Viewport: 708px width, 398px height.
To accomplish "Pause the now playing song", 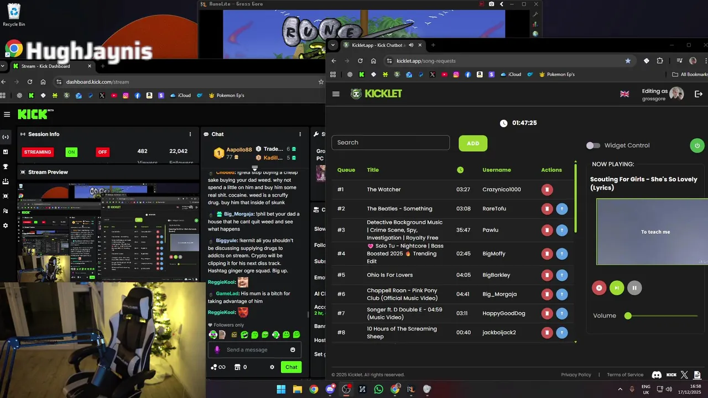I will click(634, 287).
